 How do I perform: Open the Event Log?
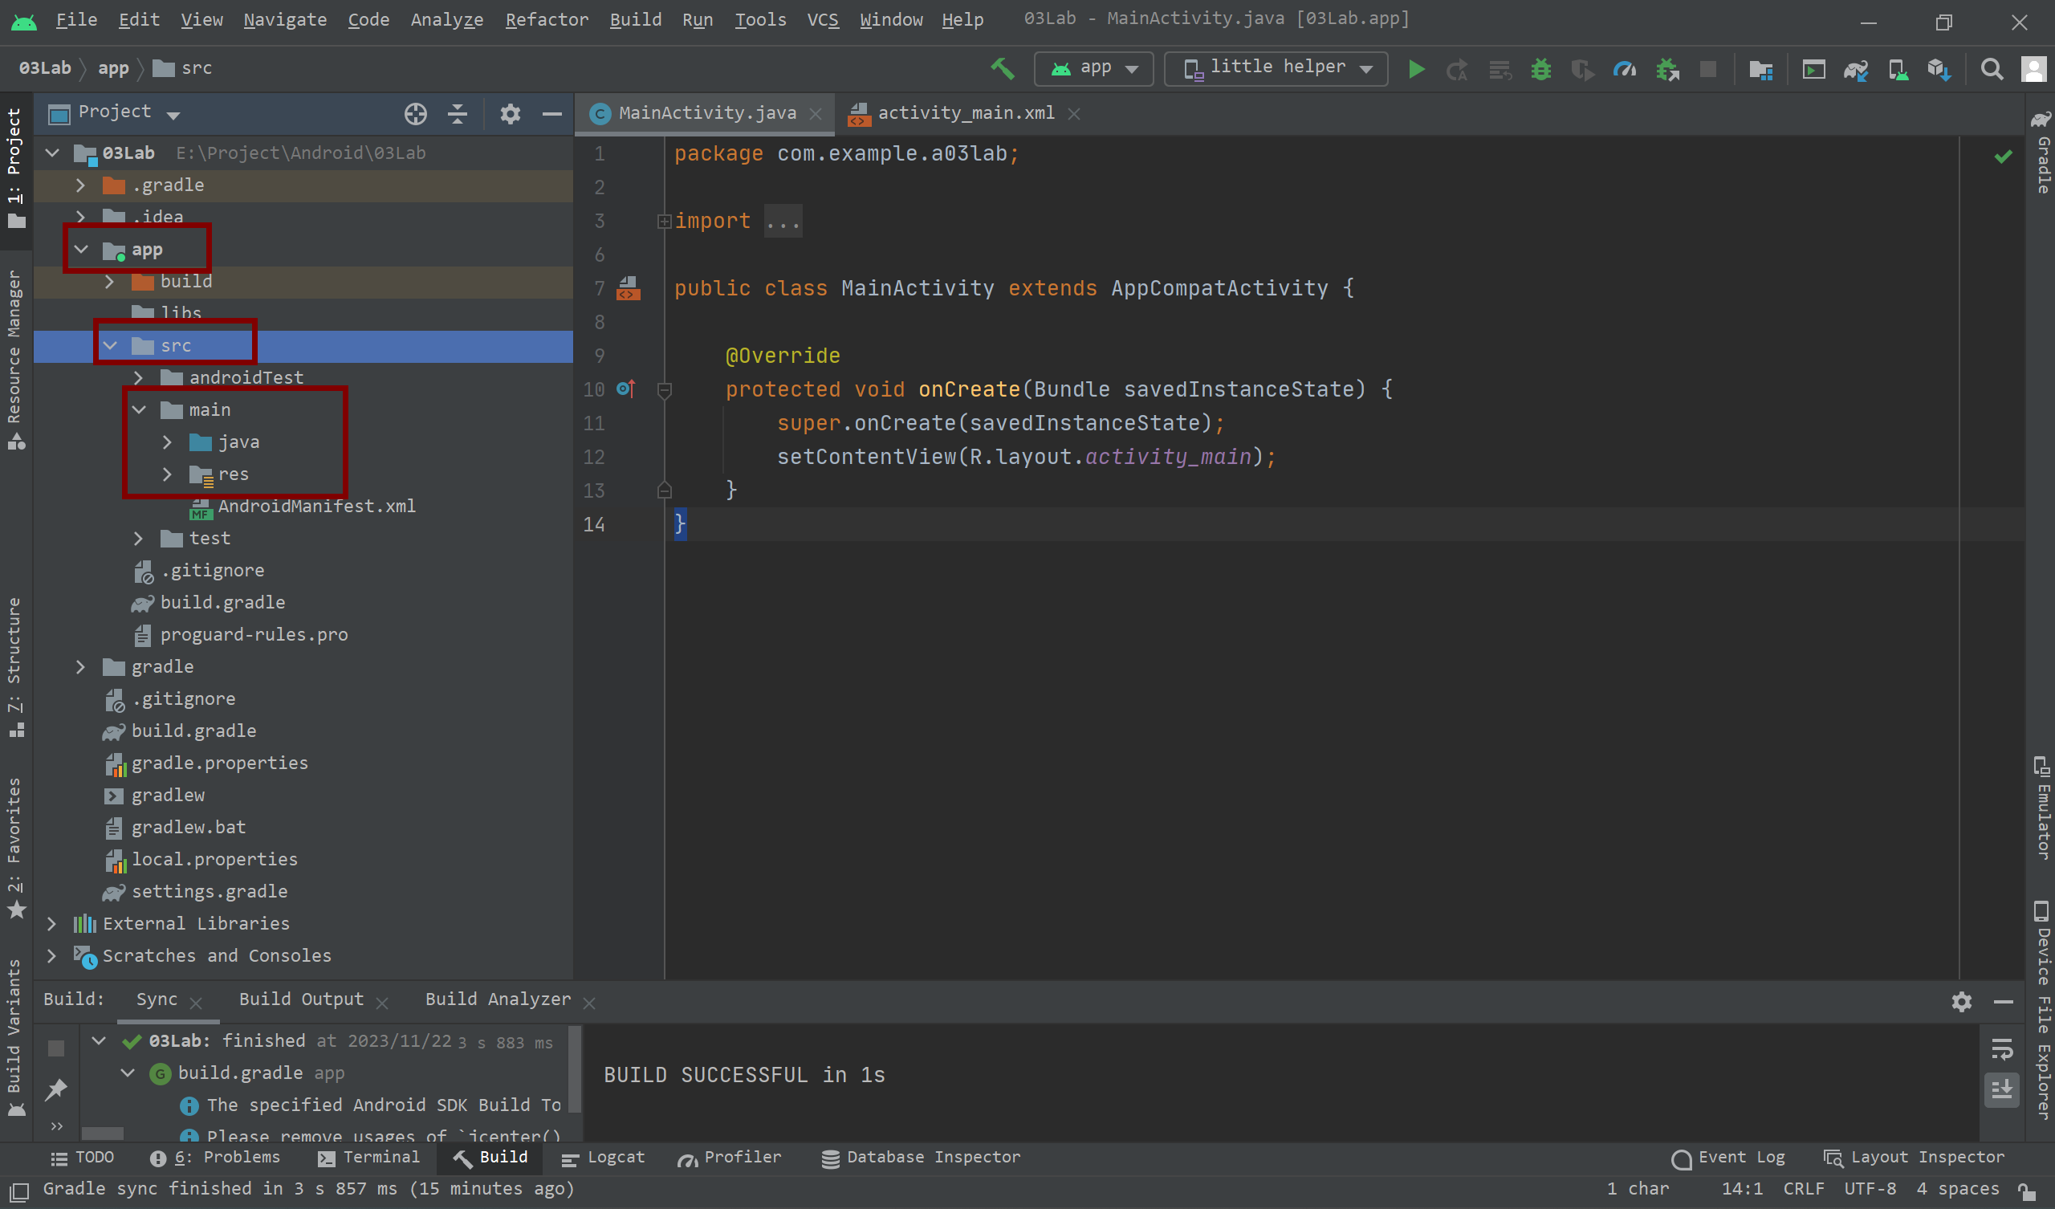click(x=1728, y=1158)
